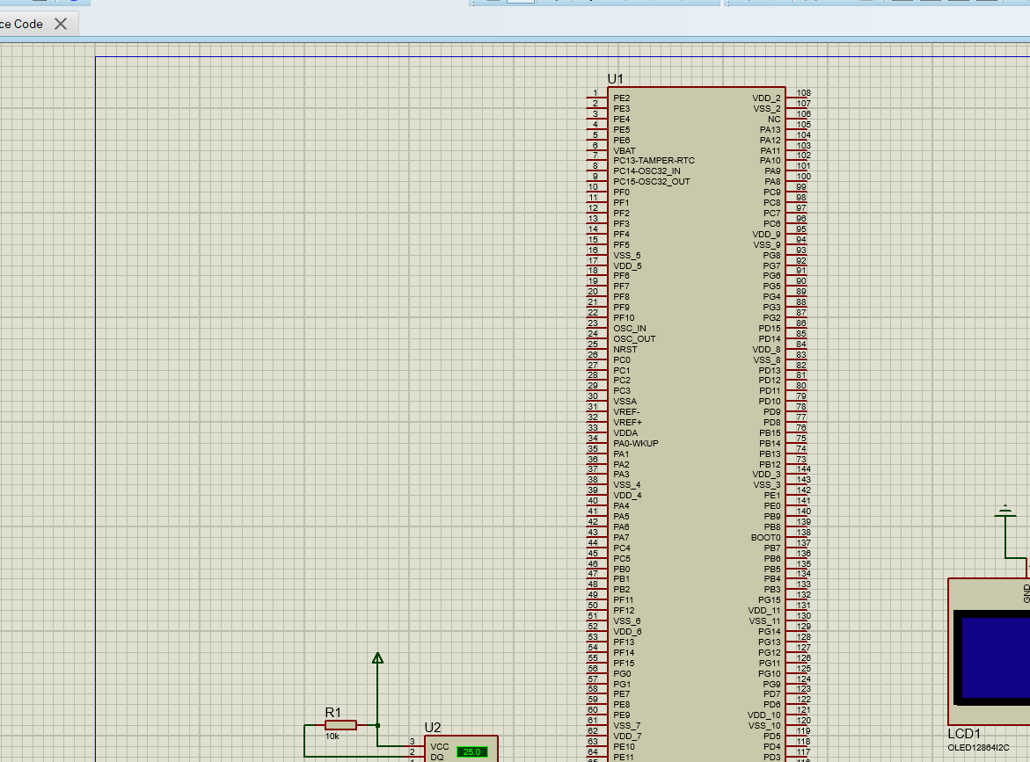Click the NRST pin label on U1

coord(625,349)
